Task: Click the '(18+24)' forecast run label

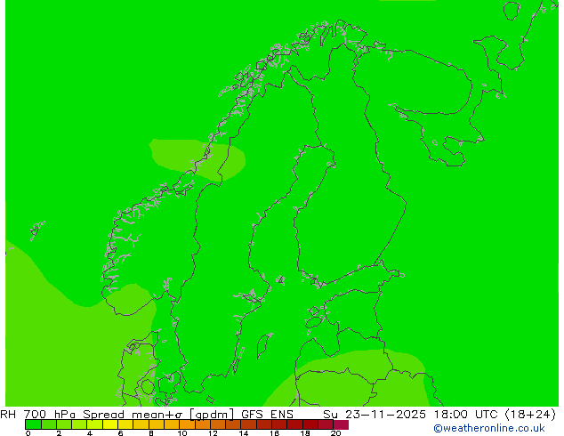Action: pos(530,415)
